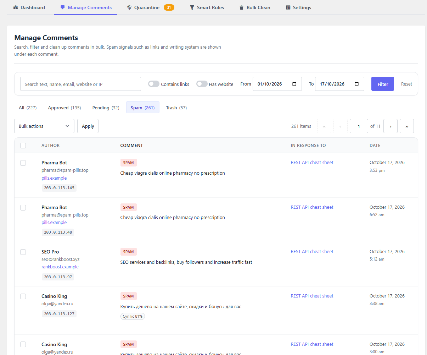Click the IN RESPONSE TO column header
Screen dimensions: 427x355
pos(308,145)
